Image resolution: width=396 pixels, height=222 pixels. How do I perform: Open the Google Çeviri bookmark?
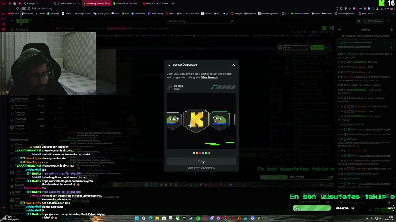(x=101, y=14)
